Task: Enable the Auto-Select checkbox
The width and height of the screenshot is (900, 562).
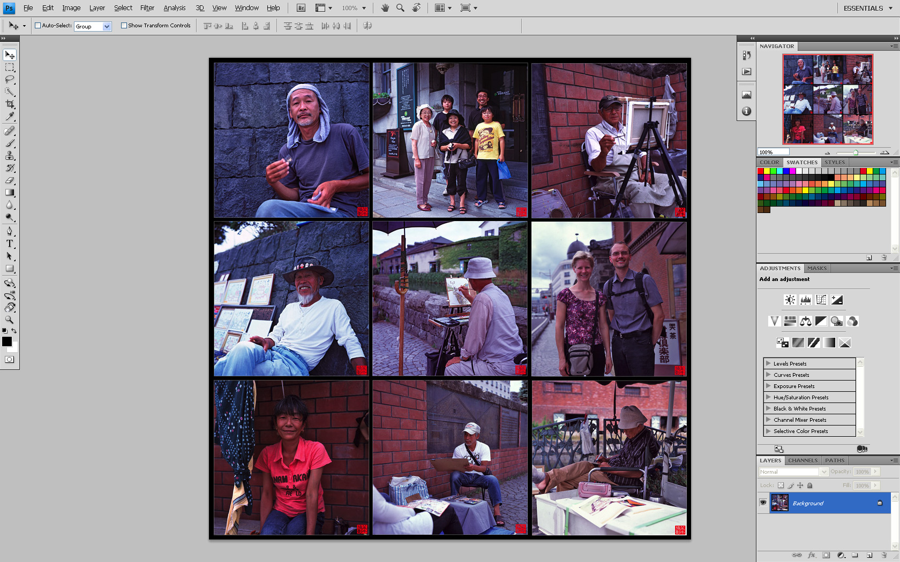Action: [38, 25]
